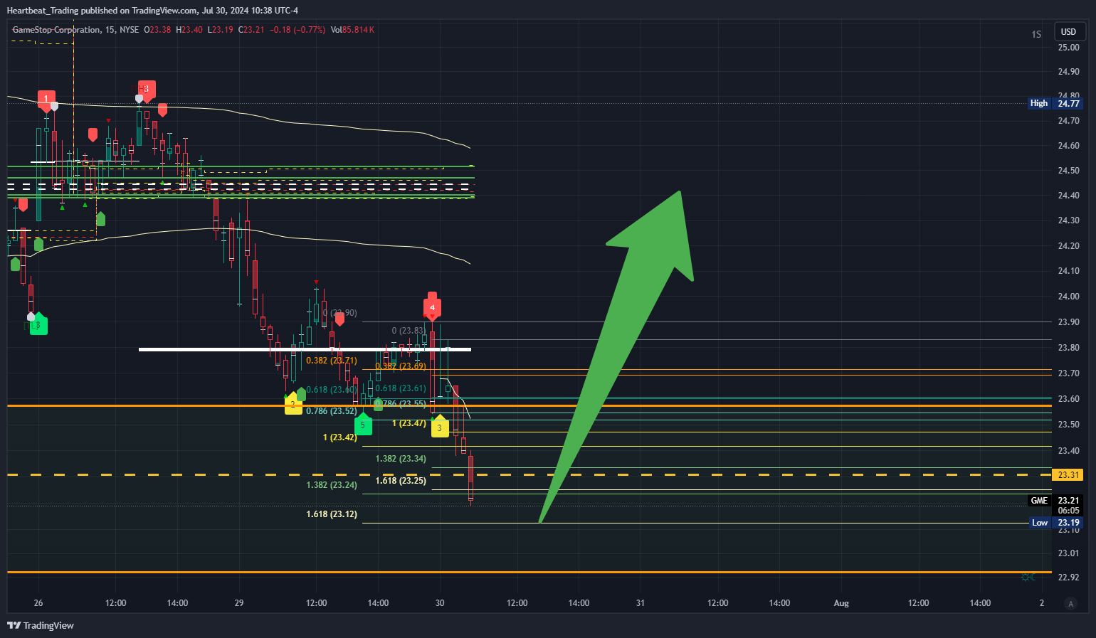The height and width of the screenshot is (638, 1096).
Task: Select the red signal label numbered 1
Action: 46,100
